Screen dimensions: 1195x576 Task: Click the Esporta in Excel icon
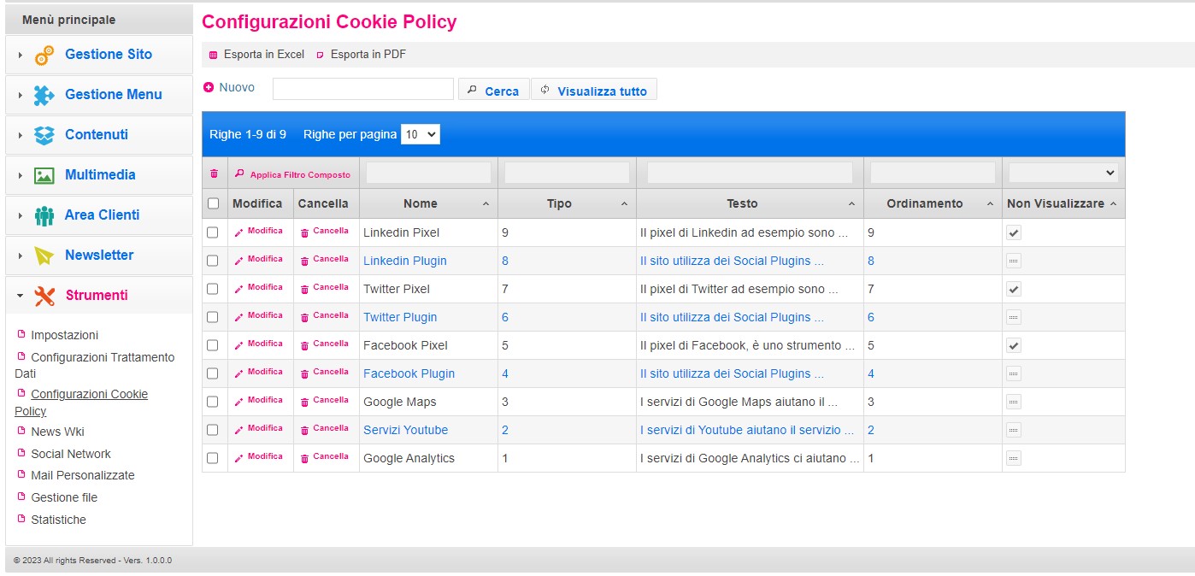click(214, 55)
